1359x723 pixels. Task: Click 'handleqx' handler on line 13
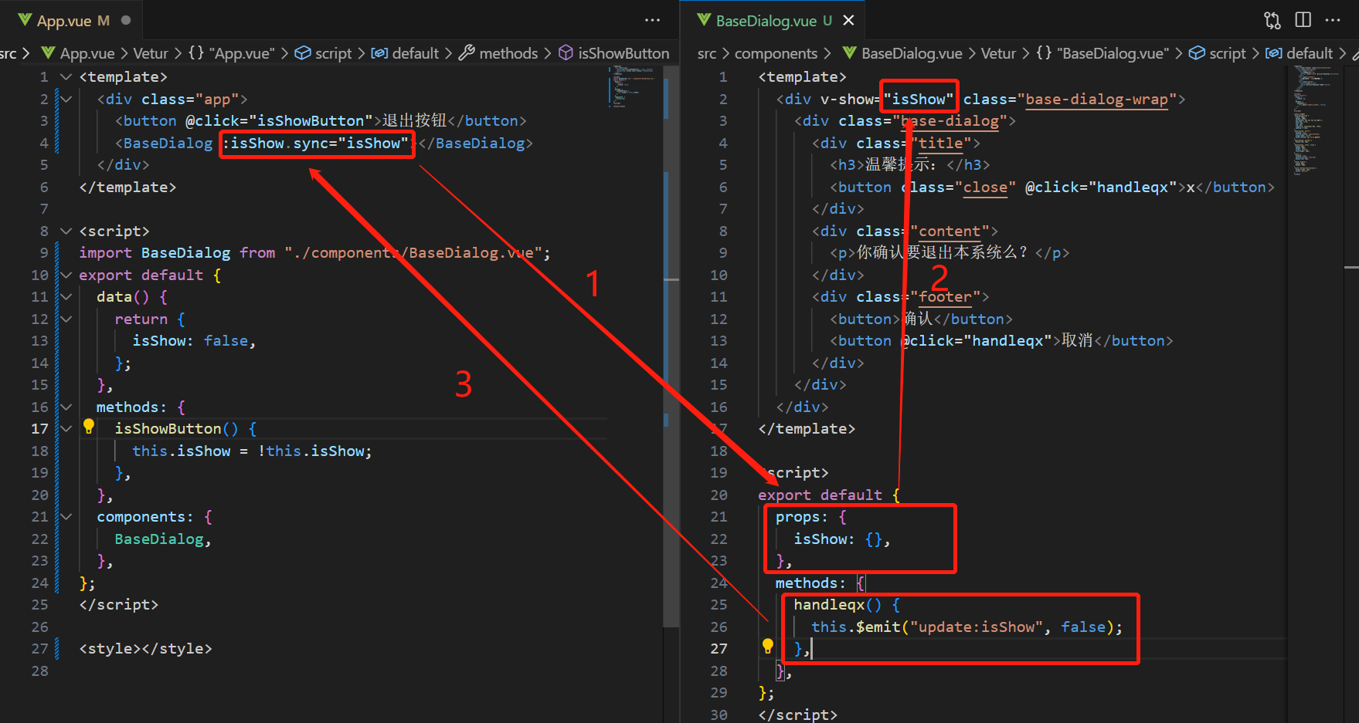click(x=1007, y=340)
